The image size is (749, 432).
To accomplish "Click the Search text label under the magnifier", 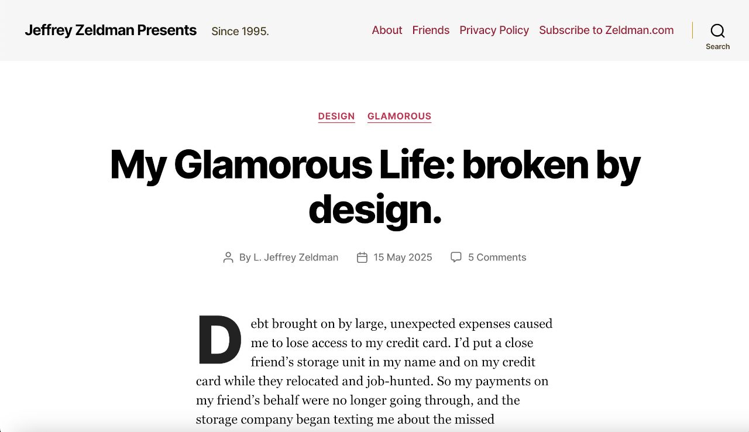I will (x=717, y=47).
